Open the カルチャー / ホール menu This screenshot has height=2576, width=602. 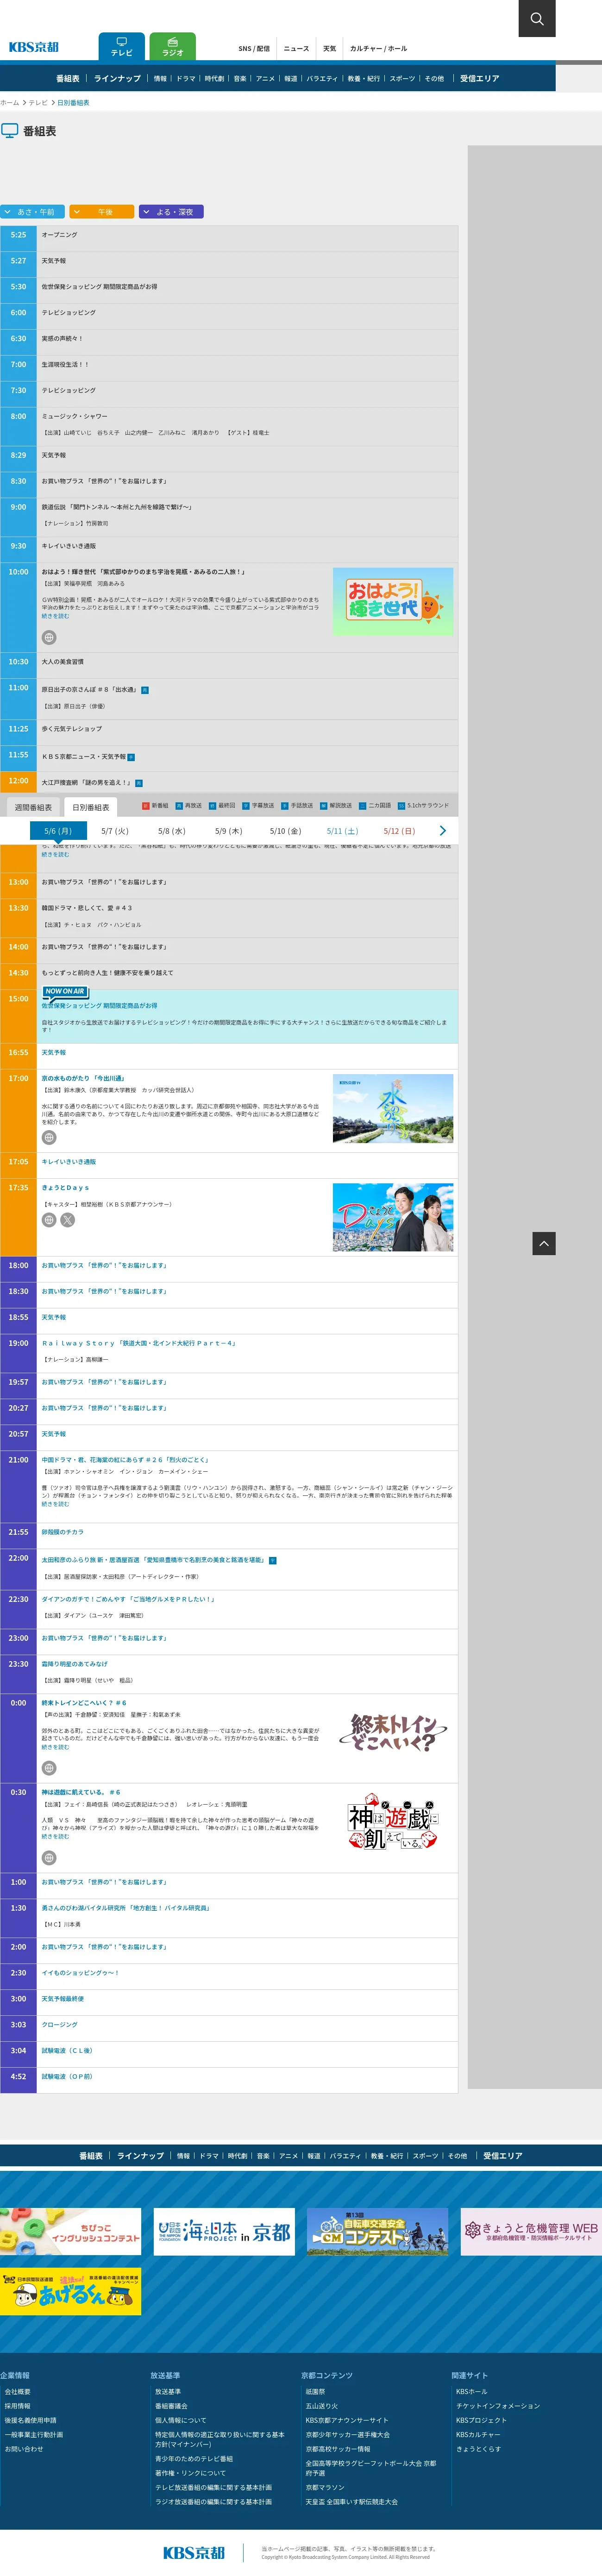point(378,48)
